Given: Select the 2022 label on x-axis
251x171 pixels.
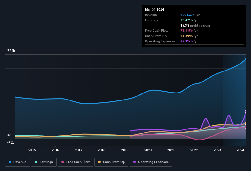Looking at the screenshot, I should (x=194, y=150).
